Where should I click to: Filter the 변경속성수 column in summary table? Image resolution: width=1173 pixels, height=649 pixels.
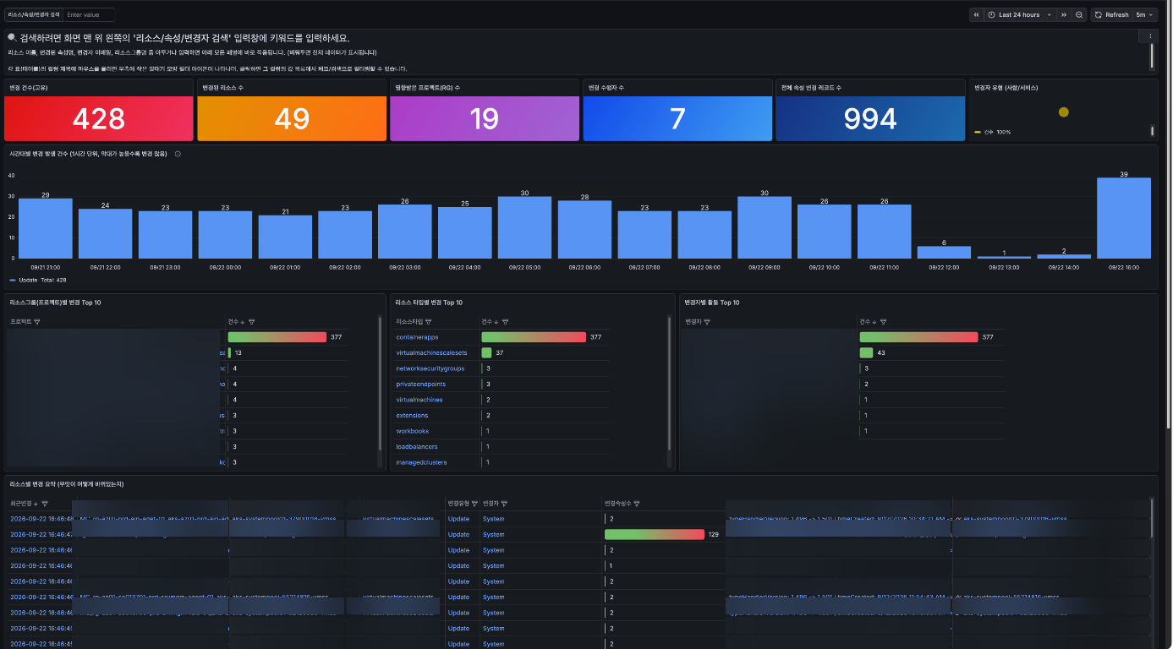637,503
